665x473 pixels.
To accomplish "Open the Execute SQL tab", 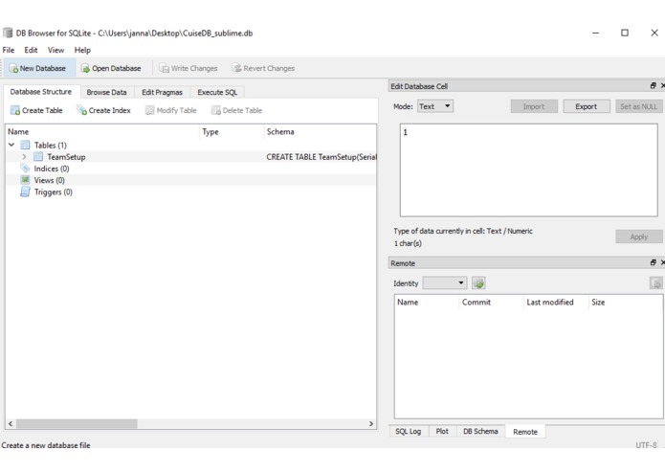I will [x=217, y=92].
